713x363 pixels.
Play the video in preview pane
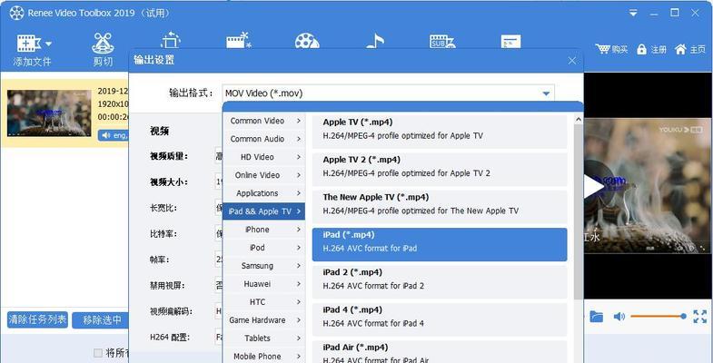(x=593, y=187)
